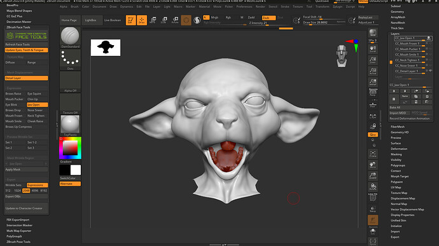Pick a color in the color square
Viewport: 439px width, 246px height.
coord(70,147)
